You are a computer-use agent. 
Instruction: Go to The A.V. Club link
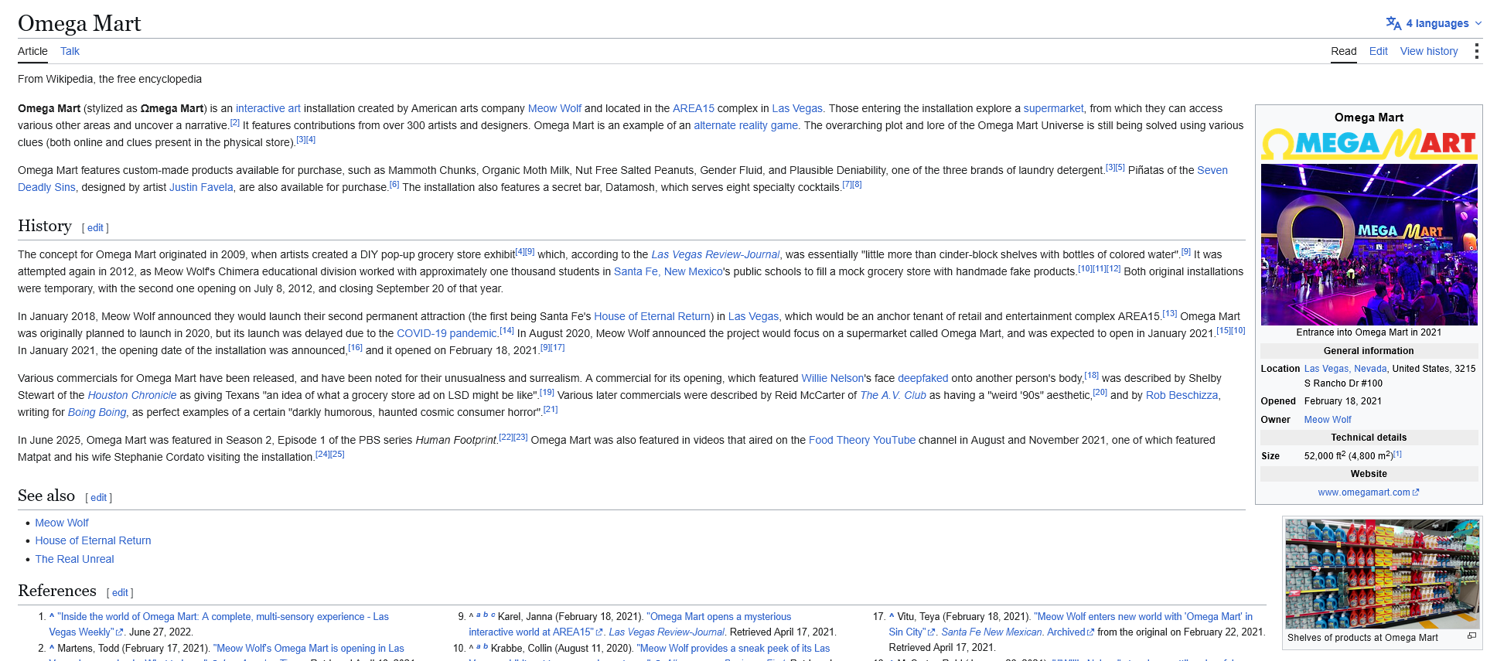point(893,395)
